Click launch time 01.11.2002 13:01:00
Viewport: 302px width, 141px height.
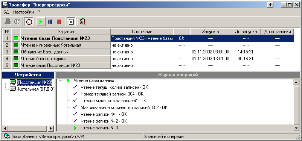pos(210,59)
